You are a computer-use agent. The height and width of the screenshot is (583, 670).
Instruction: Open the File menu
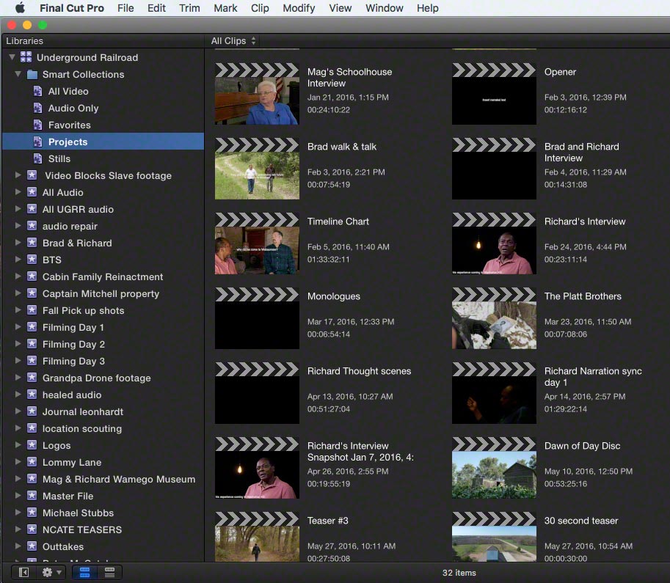(125, 8)
